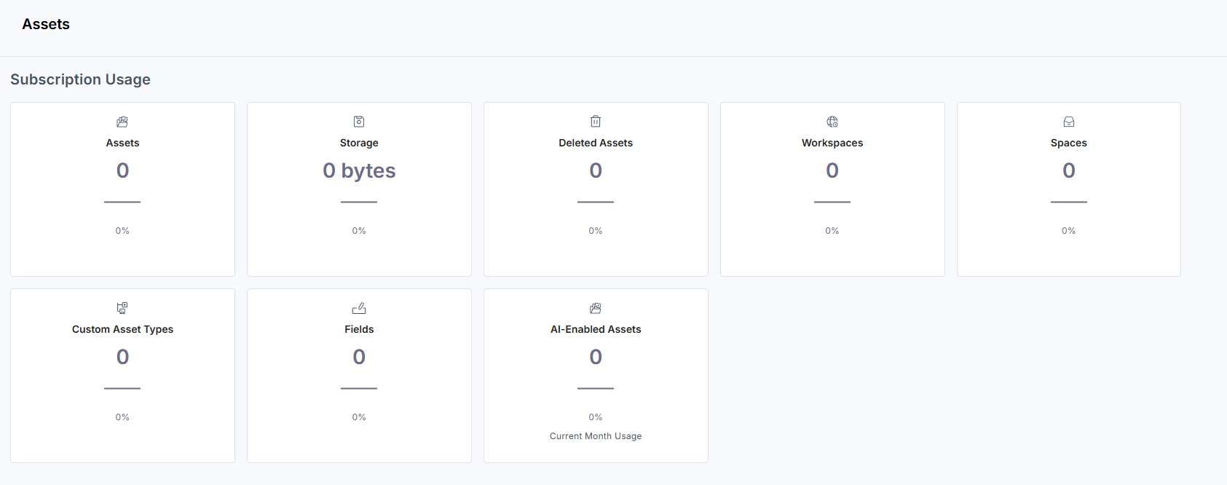The height and width of the screenshot is (485, 1227).
Task: Click the AI-Enabled Assets label
Action: (x=596, y=329)
